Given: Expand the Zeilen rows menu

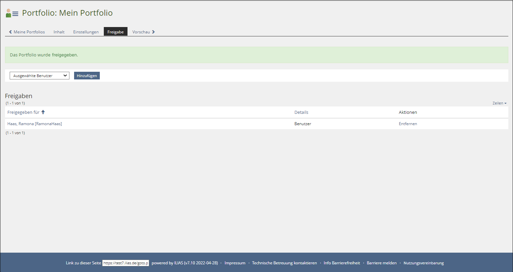Looking at the screenshot, I should point(499,103).
